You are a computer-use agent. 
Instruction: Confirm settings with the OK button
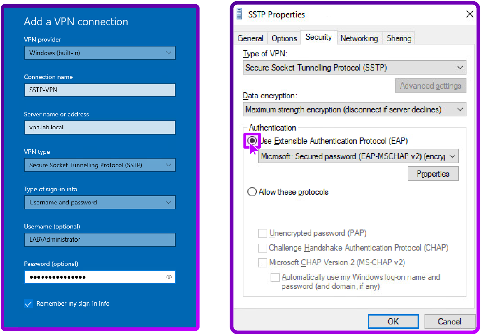click(x=393, y=321)
